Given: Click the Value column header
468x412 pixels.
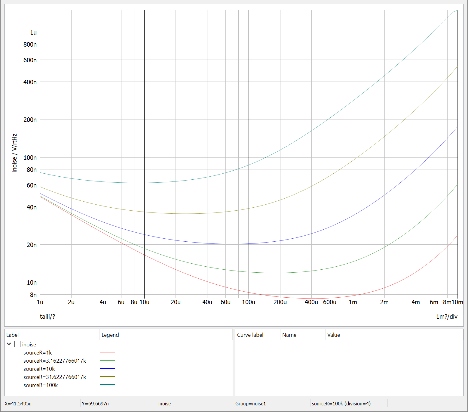Looking at the screenshot, I should pyautogui.click(x=333, y=335).
